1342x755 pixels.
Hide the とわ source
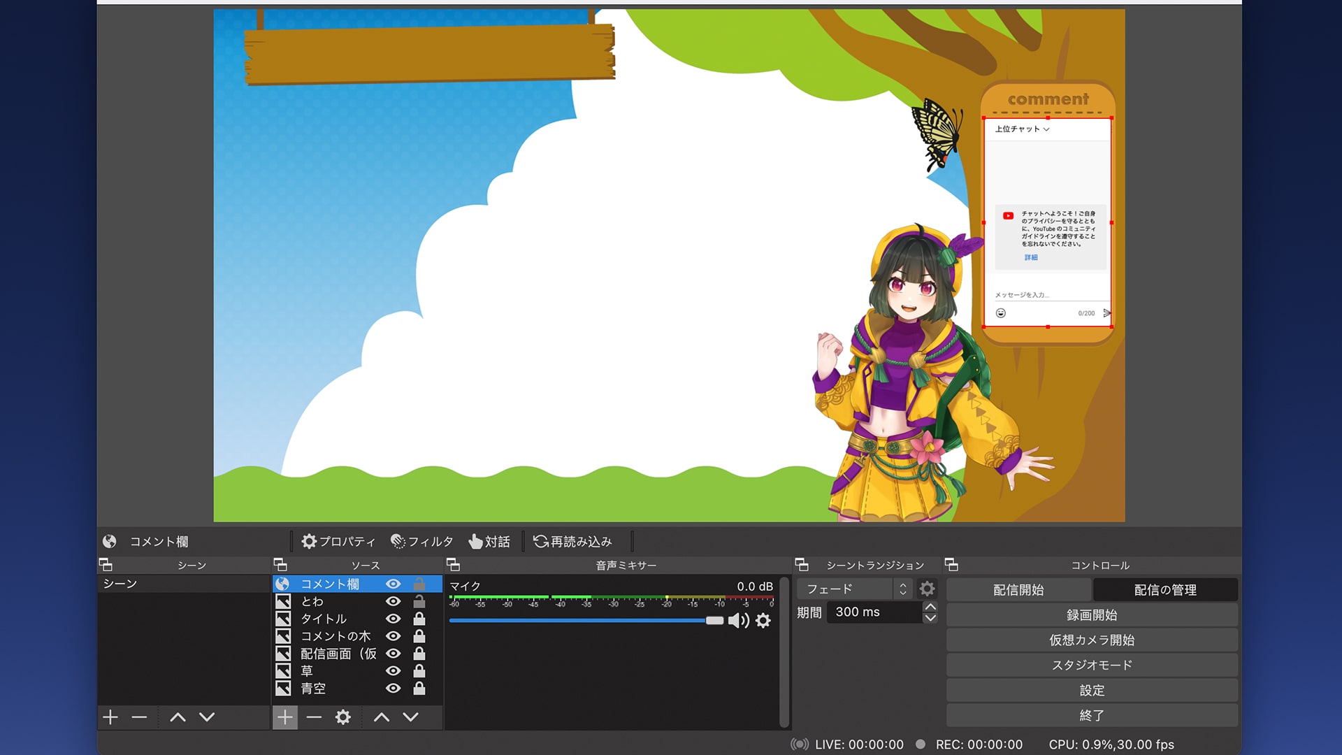[394, 601]
